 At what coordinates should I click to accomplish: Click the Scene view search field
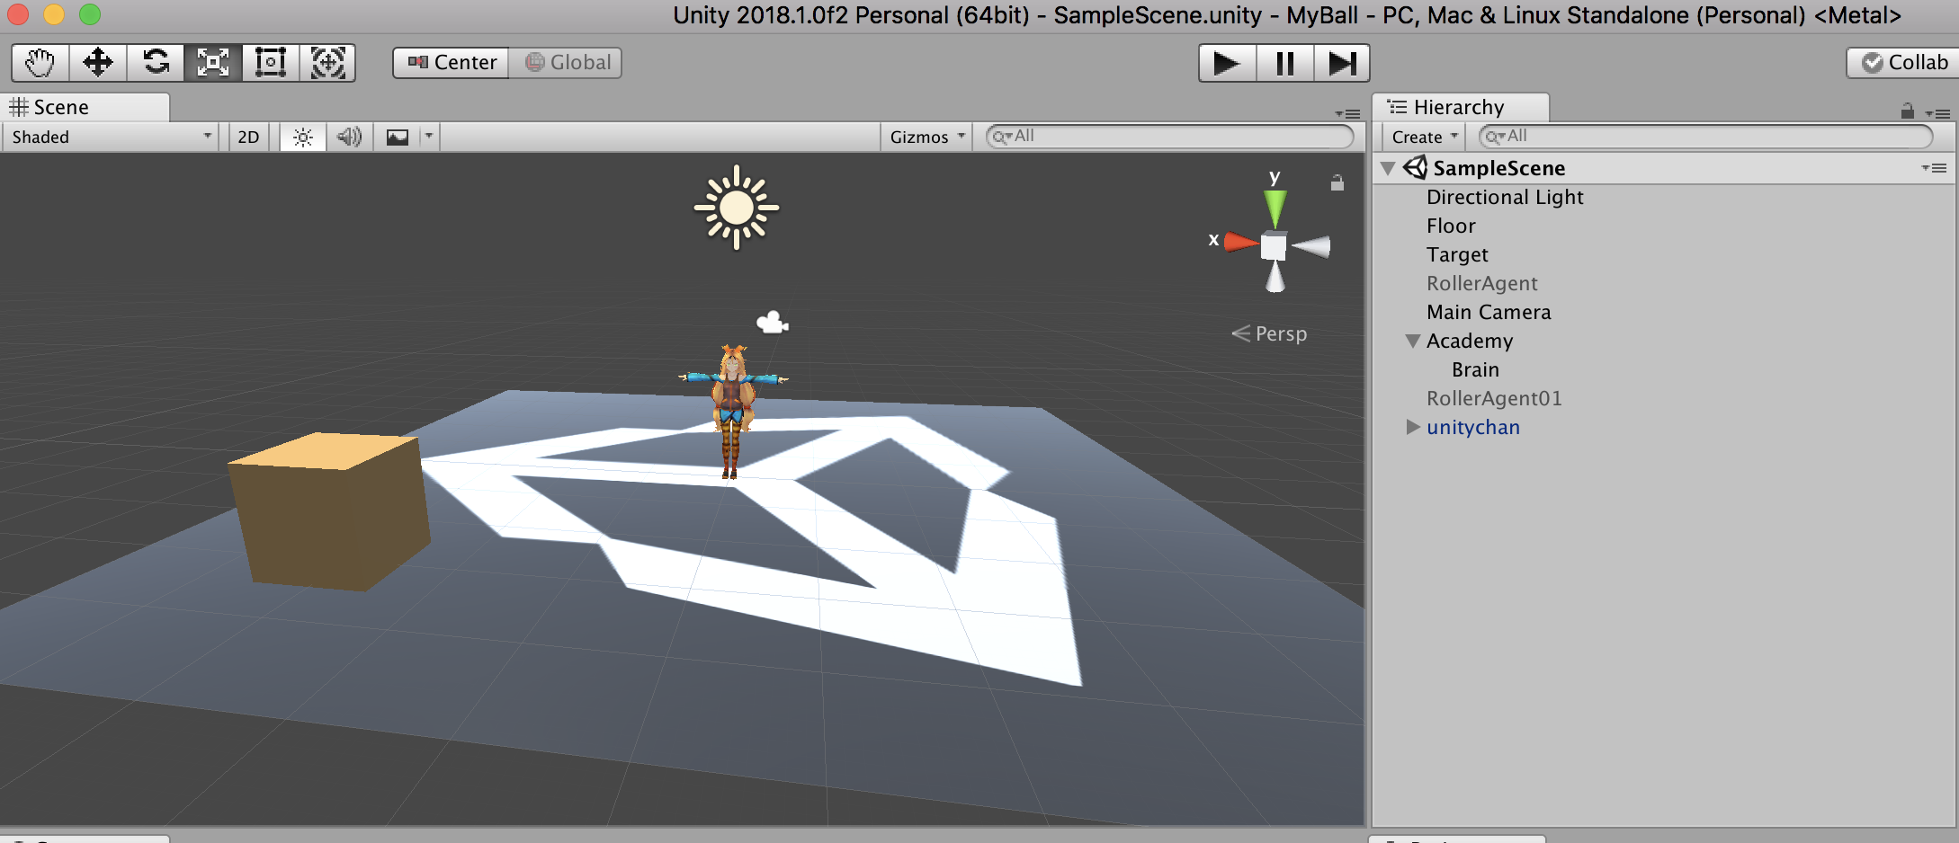[1169, 137]
